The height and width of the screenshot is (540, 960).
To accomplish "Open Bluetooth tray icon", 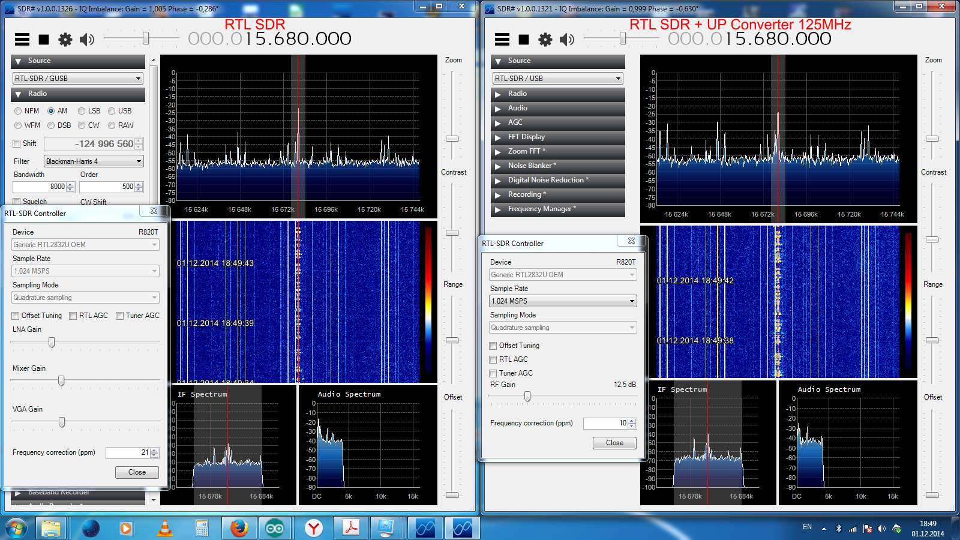I will click(x=838, y=529).
